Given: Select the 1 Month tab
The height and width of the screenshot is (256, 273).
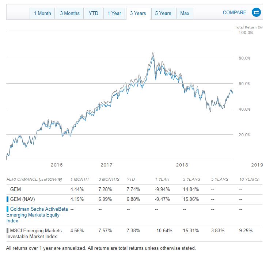Looking at the screenshot, I should tap(42, 14).
